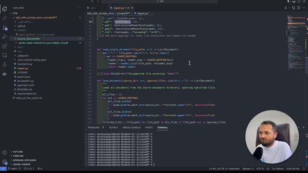This screenshot has height=173, width=308.
Task: Close the ingest.py tab
Action: (132, 8)
